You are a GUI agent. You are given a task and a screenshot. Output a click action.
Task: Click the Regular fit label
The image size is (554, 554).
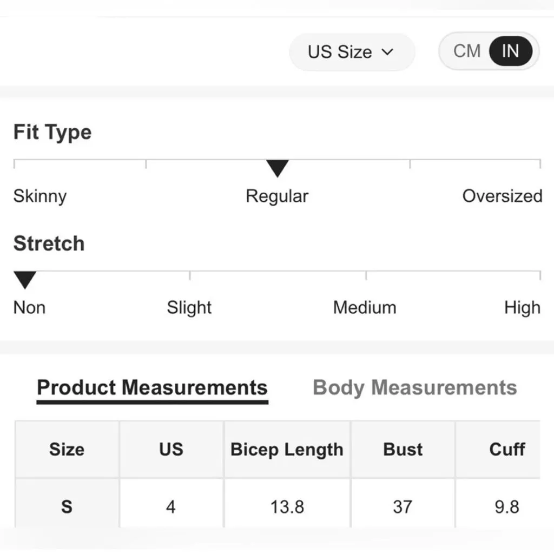[x=277, y=196]
